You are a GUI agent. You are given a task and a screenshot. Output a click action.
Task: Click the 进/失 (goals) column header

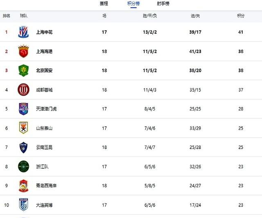coord(195,16)
